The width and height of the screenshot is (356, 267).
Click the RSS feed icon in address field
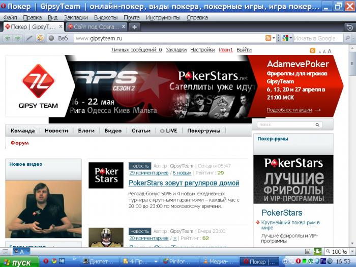click(x=268, y=38)
